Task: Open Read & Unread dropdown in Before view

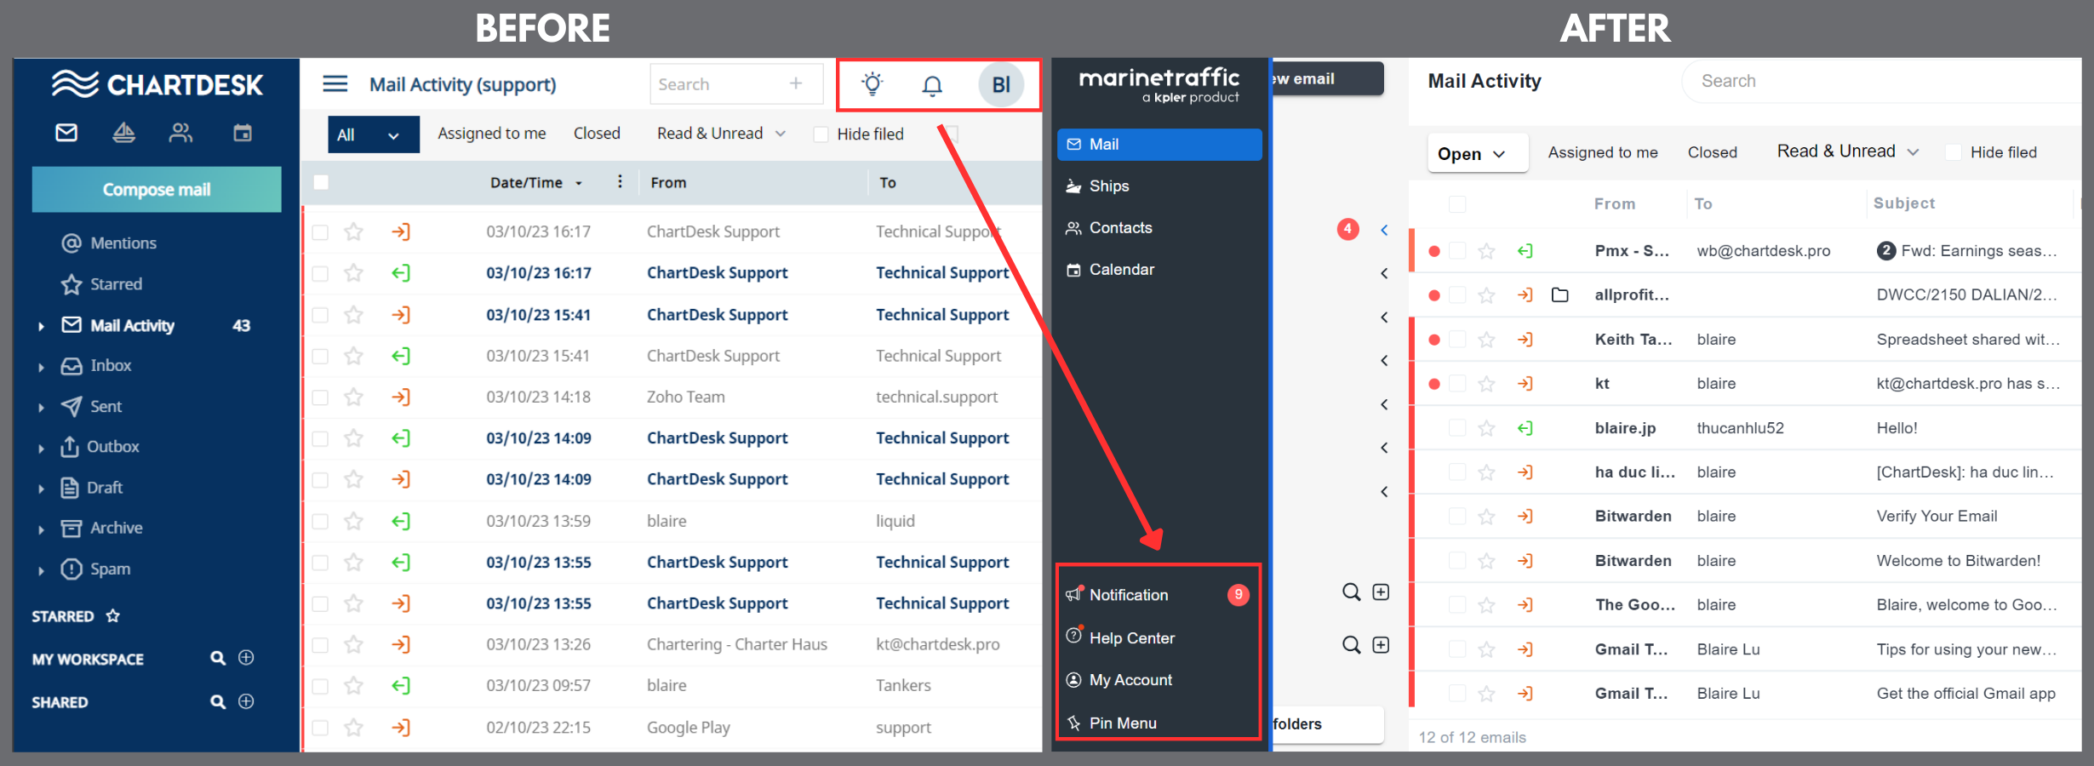Action: 721,134
